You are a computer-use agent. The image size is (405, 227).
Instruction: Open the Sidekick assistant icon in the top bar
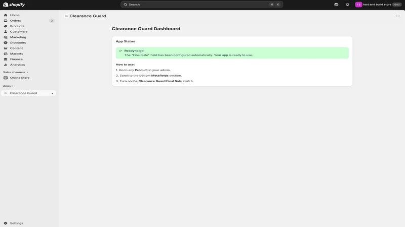coord(336,5)
